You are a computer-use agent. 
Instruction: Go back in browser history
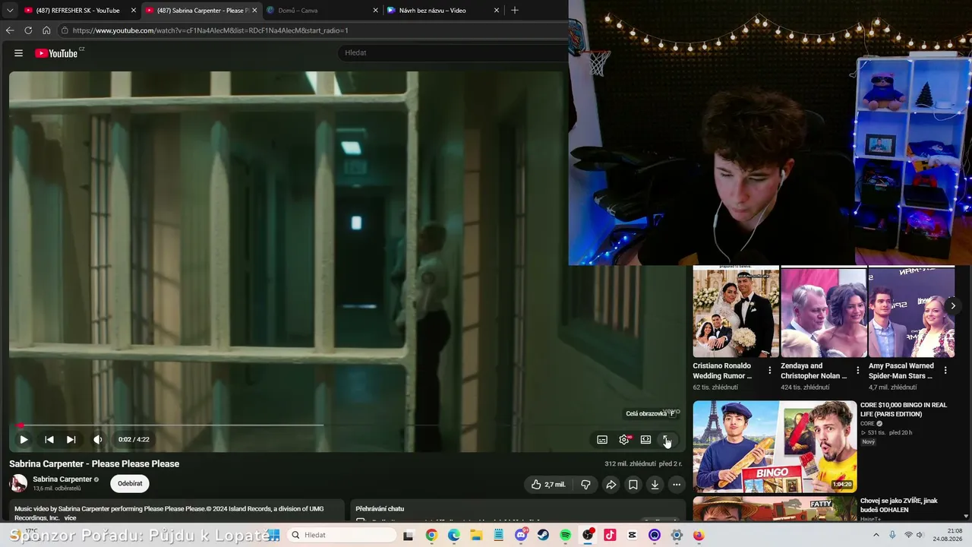tap(10, 30)
